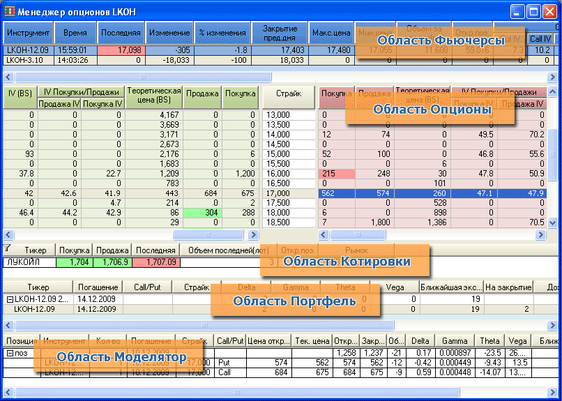Viewport: 562px width, 401px height.
Task: Click left arrow of modeler horizontal scrollbar
Action: coord(8,392)
